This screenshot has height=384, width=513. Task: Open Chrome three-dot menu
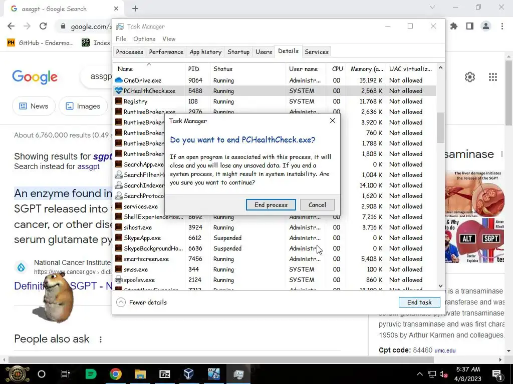pyautogui.click(x=502, y=26)
